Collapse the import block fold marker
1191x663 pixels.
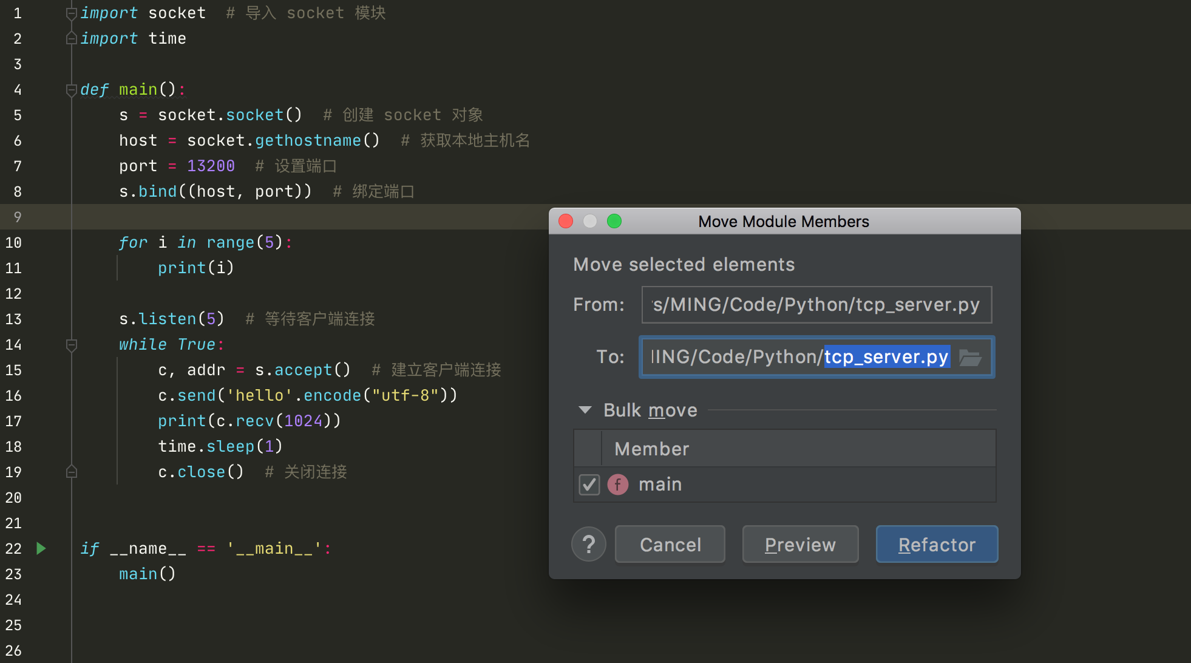(x=71, y=13)
